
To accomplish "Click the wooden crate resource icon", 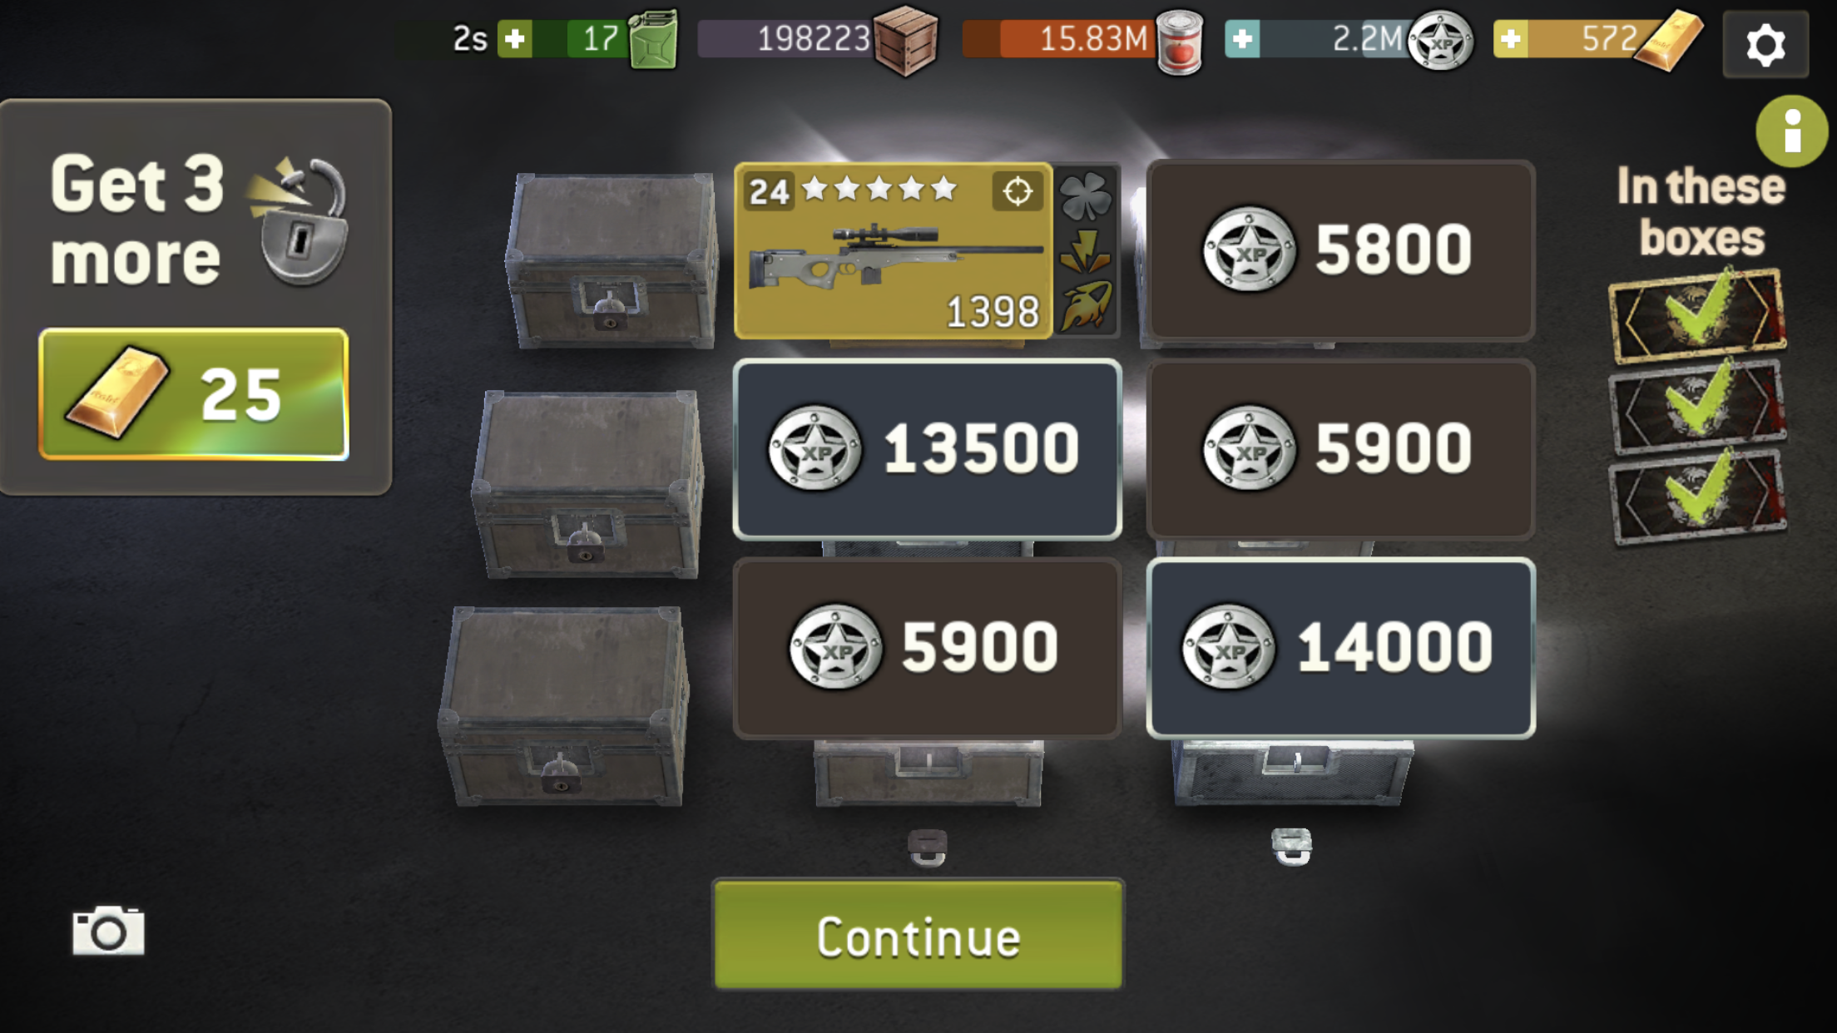I will [905, 41].
